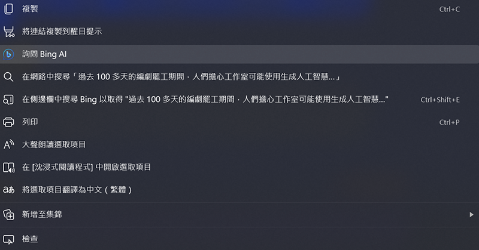Viewport: 479px width, 250px height.
Task: Select 列印 menu entry
Action: coord(239,122)
